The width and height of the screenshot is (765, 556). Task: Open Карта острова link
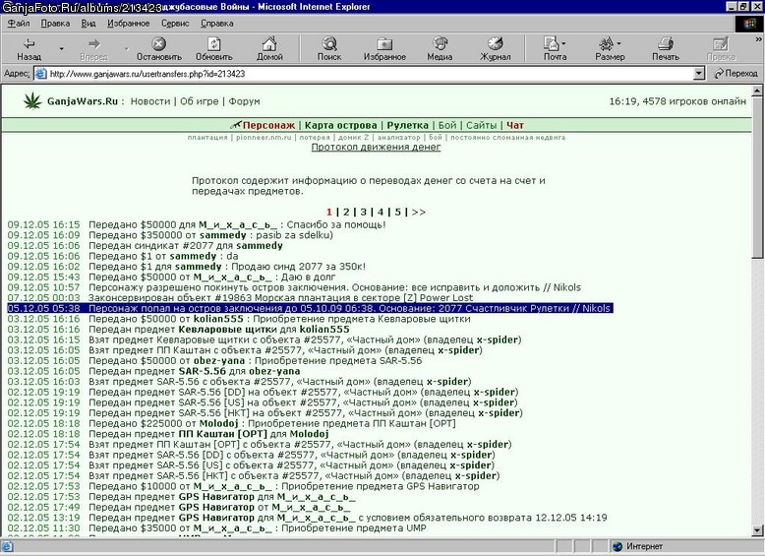[340, 125]
